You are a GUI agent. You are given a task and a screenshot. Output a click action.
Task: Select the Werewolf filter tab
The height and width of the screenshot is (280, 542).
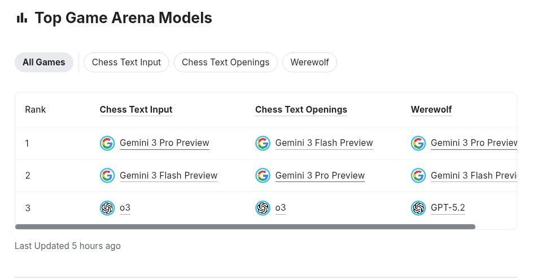[310, 63]
